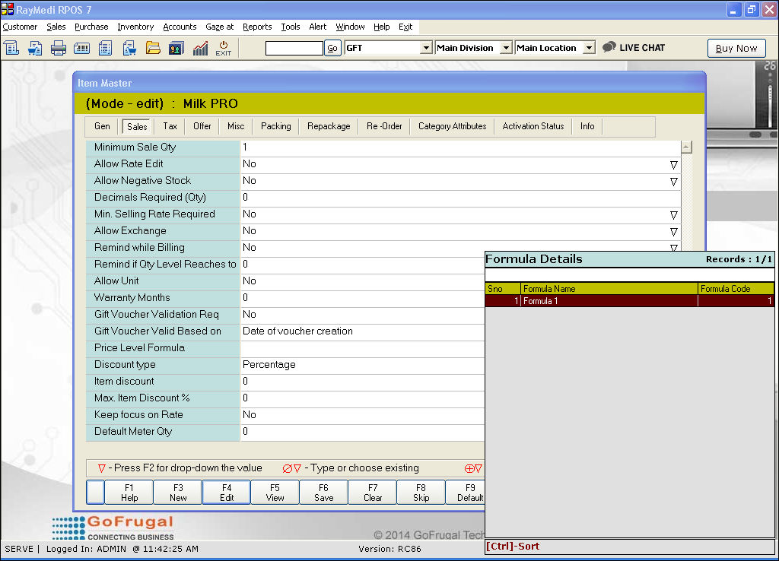The image size is (779, 561).
Task: Switch to the Packing tab
Action: pos(275,126)
